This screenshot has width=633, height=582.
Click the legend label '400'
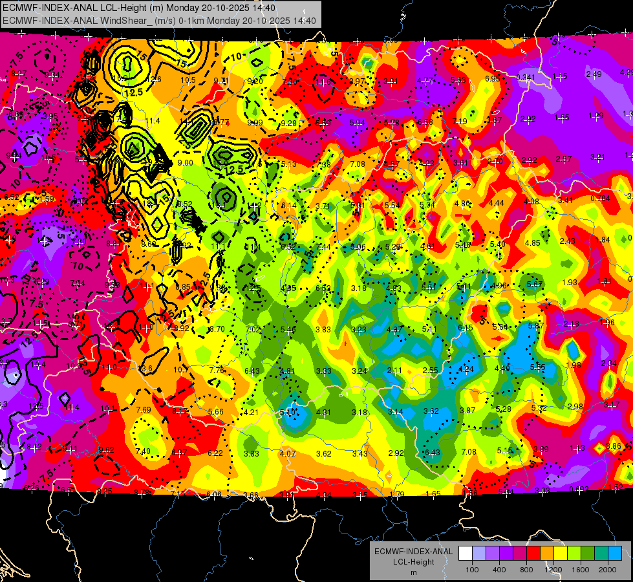(499, 570)
